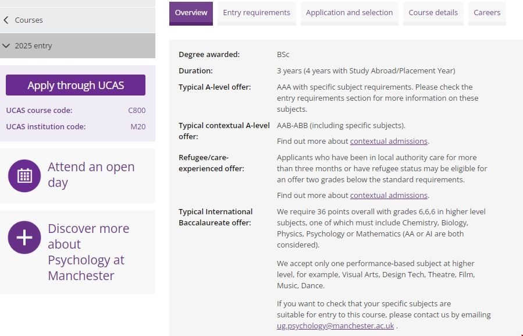This screenshot has width=523, height=336.
Task: Click the purple calendar open day icon
Action: coord(24,175)
